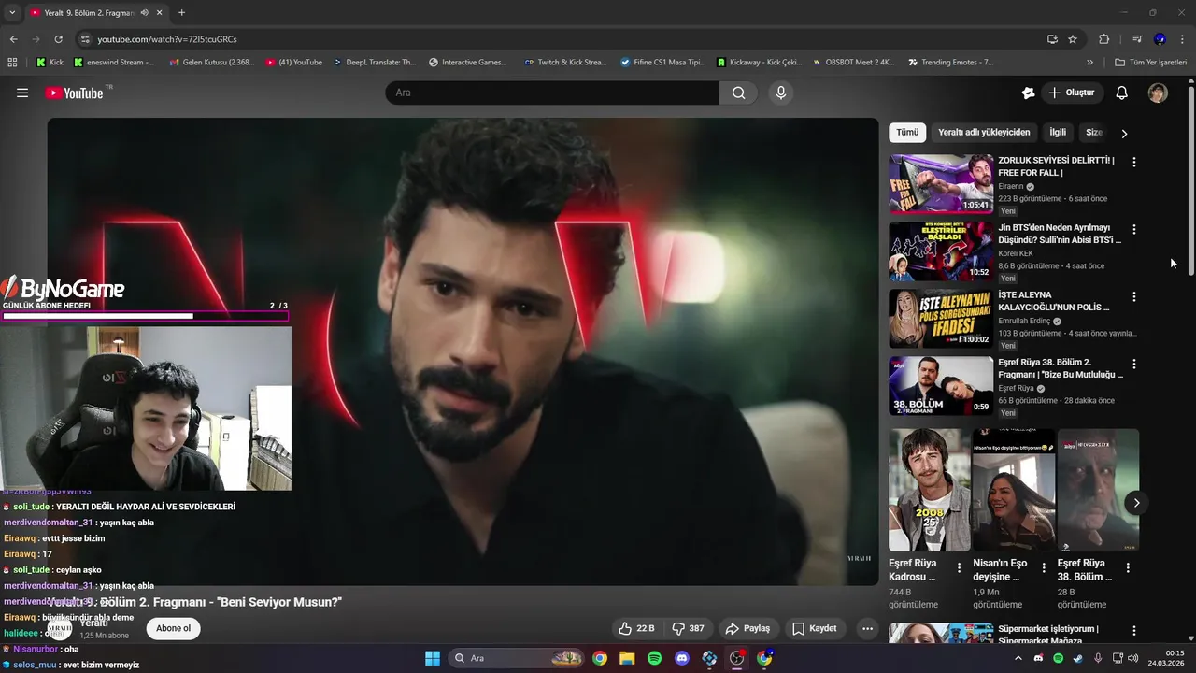The height and width of the screenshot is (673, 1196).
Task: Open Chrome apps grid in bookmarks bar
Action: coord(12,63)
